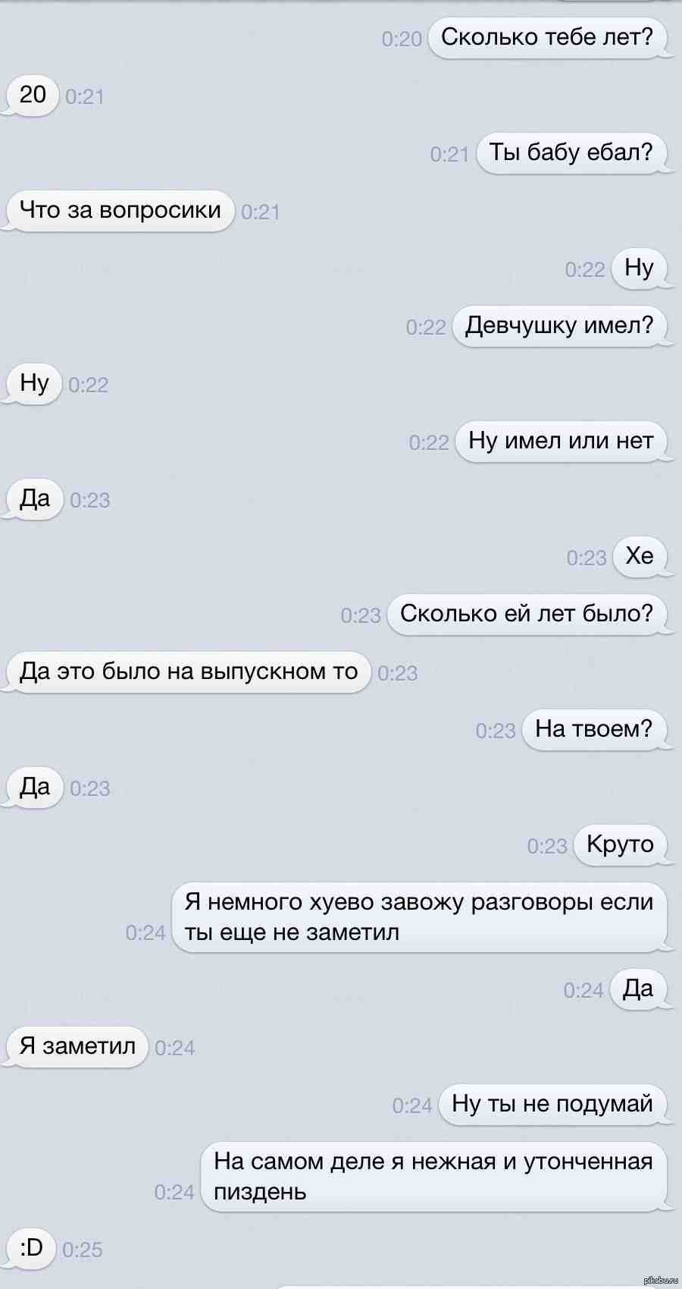Tap the message 'Сколько ей лет было?'
682x1289 pixels.
click(527, 614)
